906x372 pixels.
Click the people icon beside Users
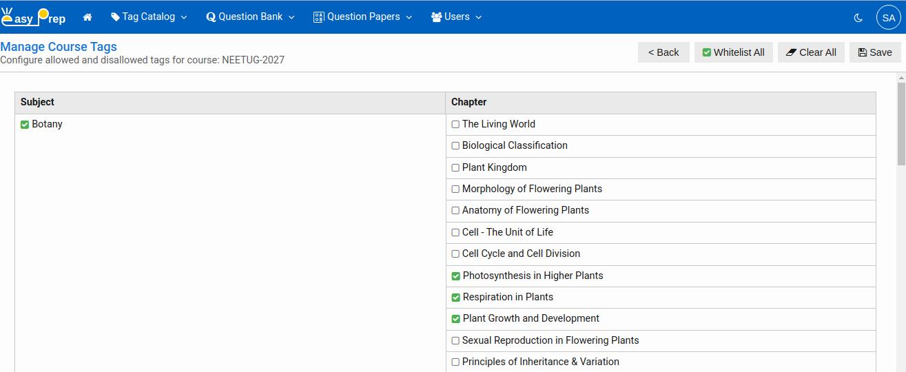(x=436, y=17)
